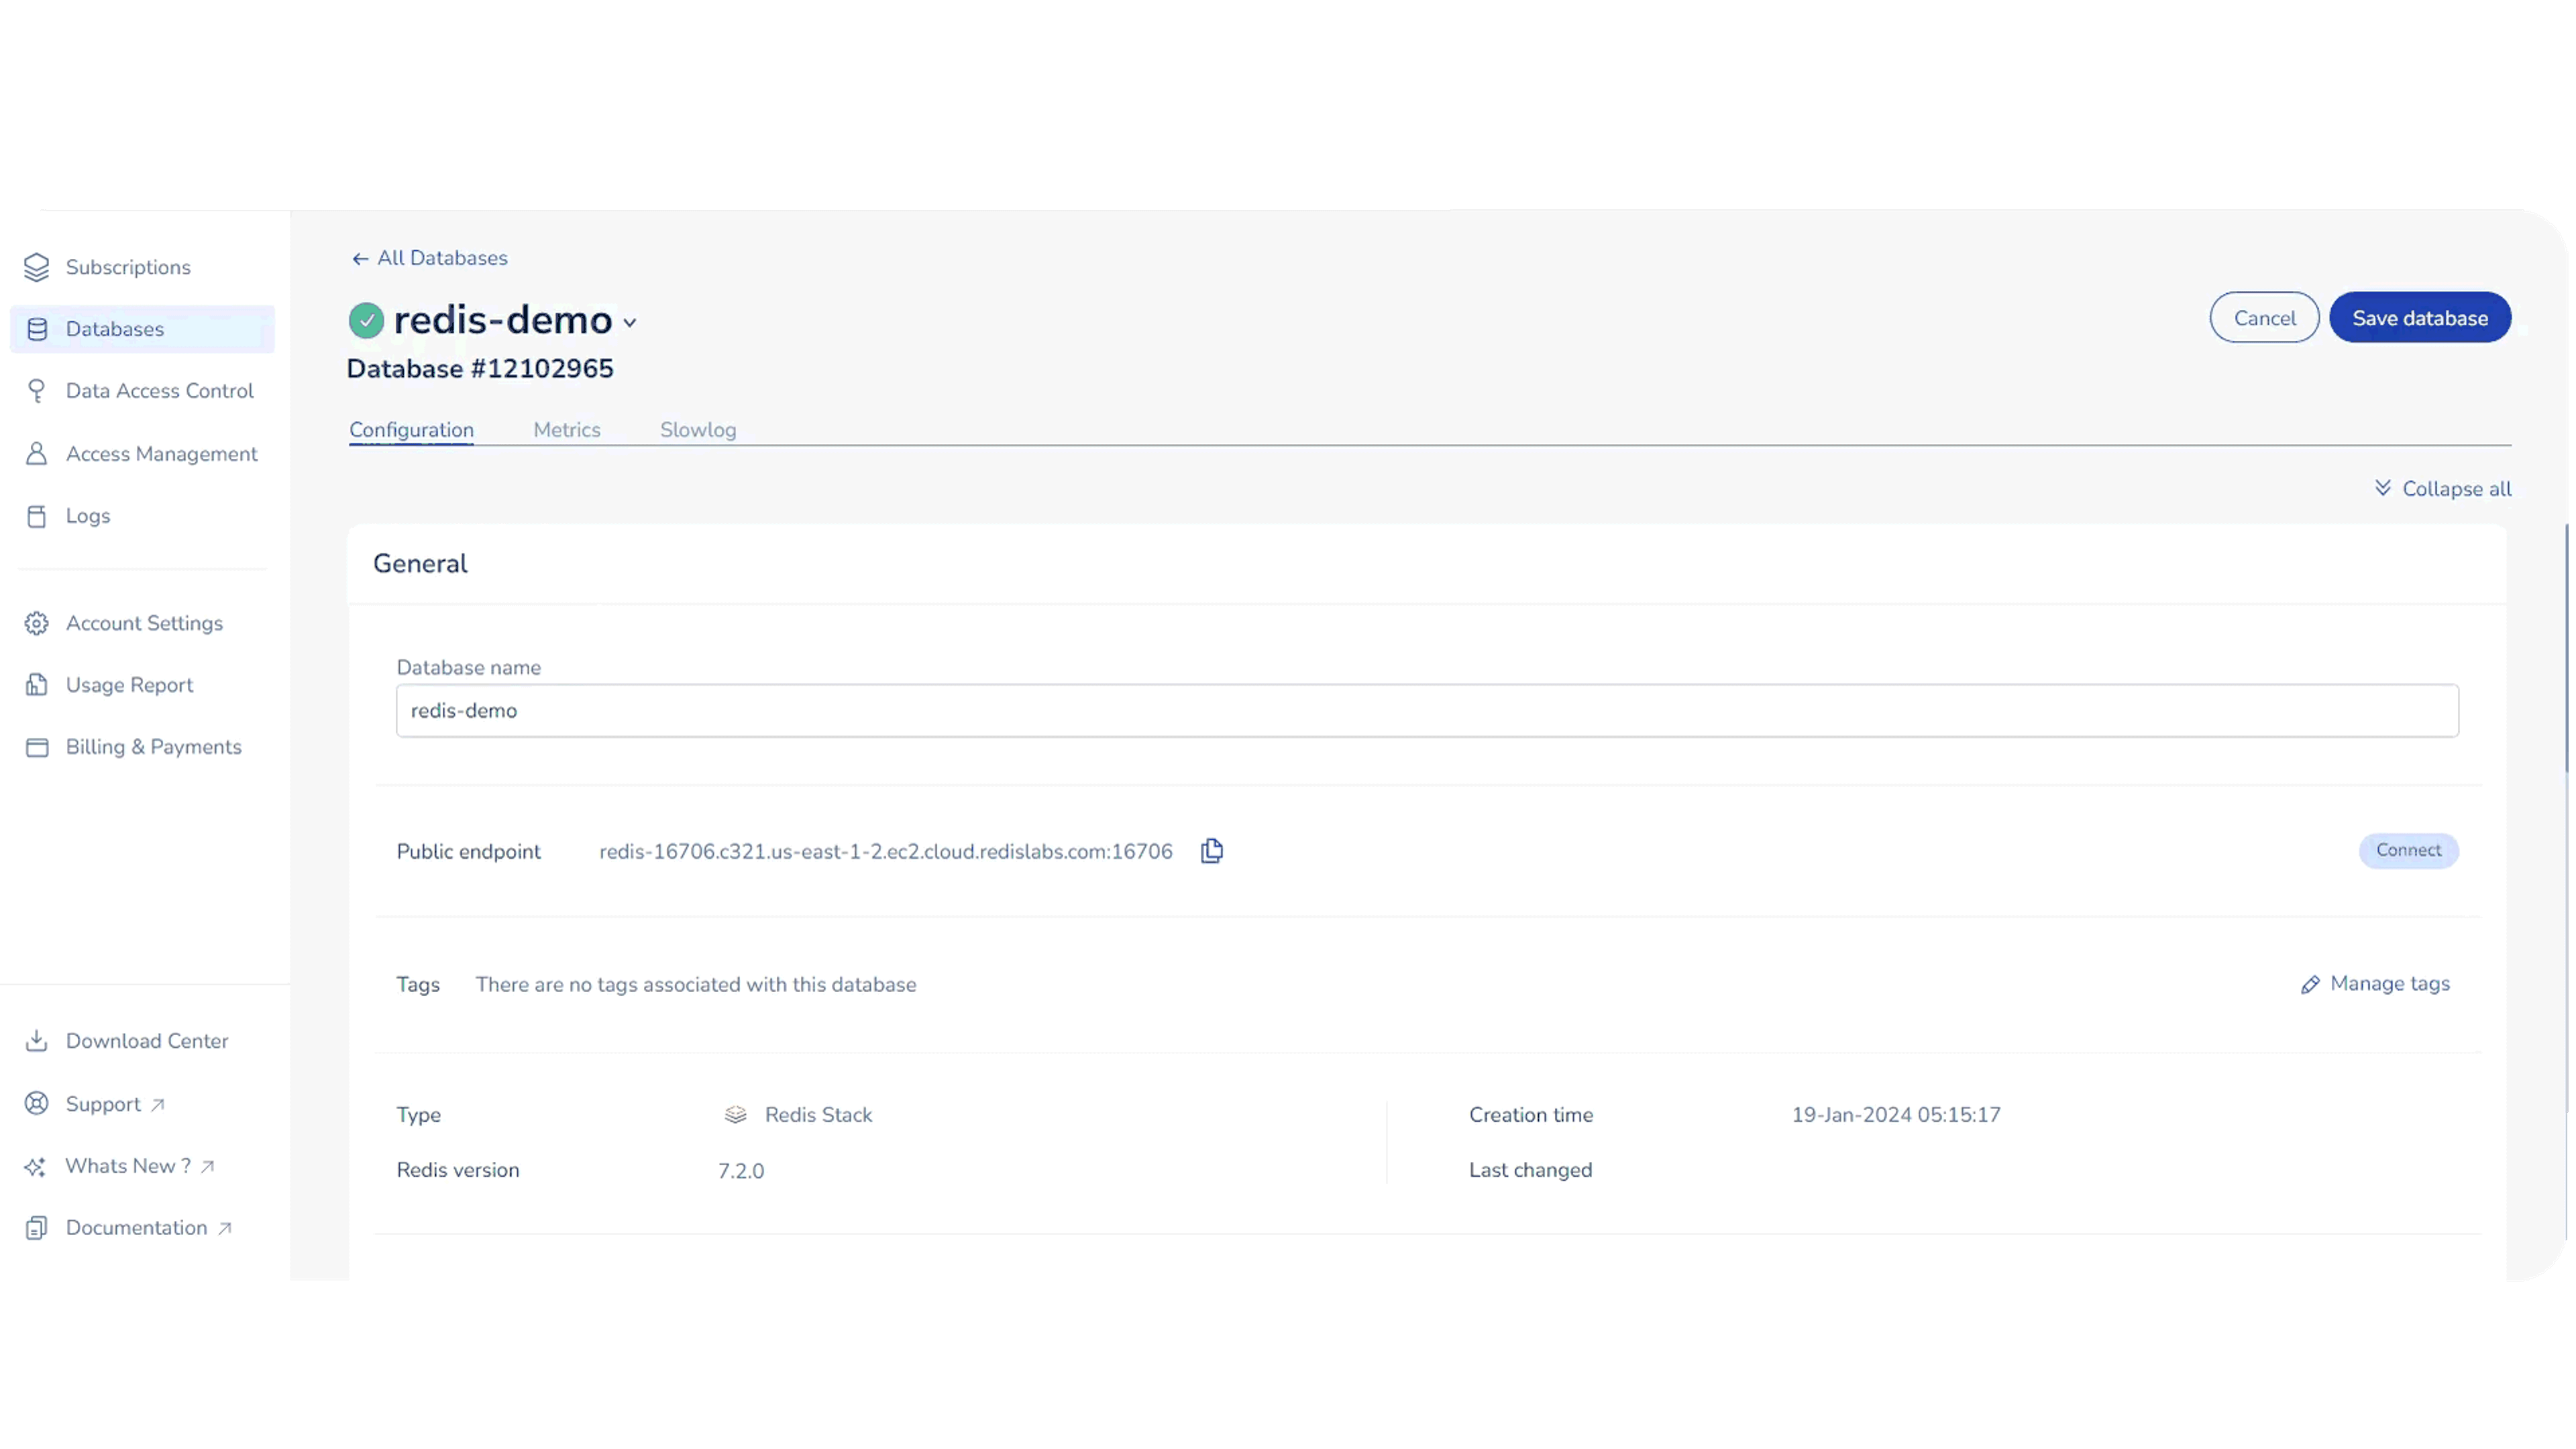
Task: Click the Subscriptions layers icon in sidebar
Action: [x=37, y=267]
